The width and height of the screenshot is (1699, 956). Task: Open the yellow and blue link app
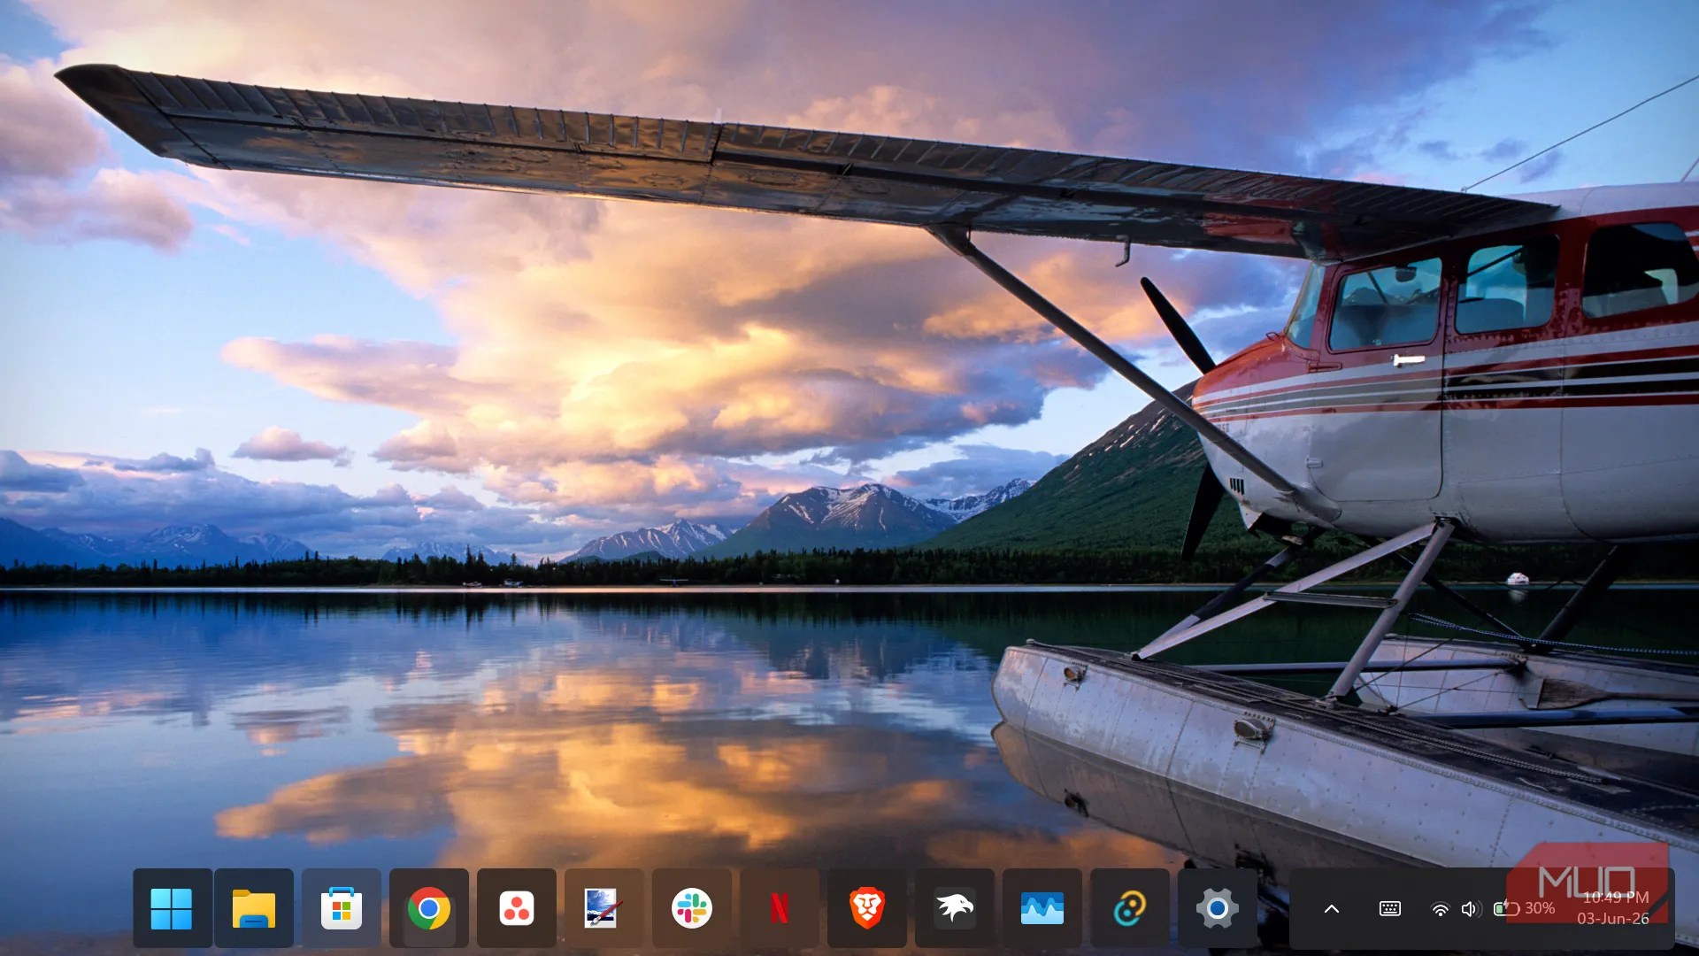click(x=1130, y=908)
